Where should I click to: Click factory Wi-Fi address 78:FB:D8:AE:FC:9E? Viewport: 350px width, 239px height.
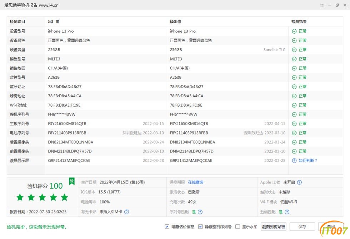64,105
